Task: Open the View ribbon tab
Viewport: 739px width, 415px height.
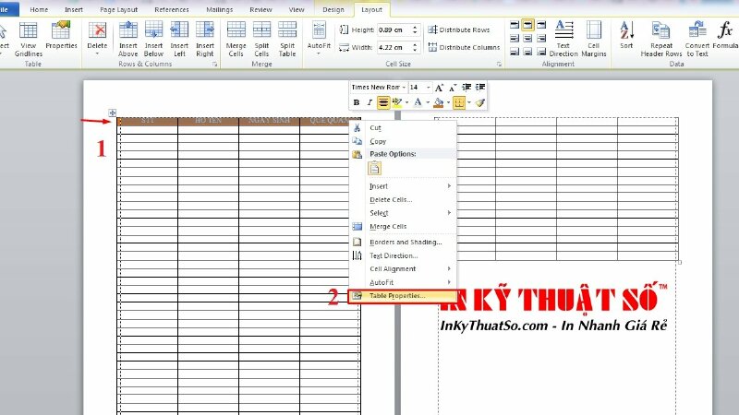Action: coord(297,9)
